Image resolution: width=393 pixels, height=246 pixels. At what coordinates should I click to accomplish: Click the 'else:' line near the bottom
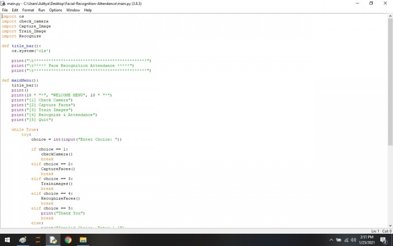pyautogui.click(x=37, y=223)
